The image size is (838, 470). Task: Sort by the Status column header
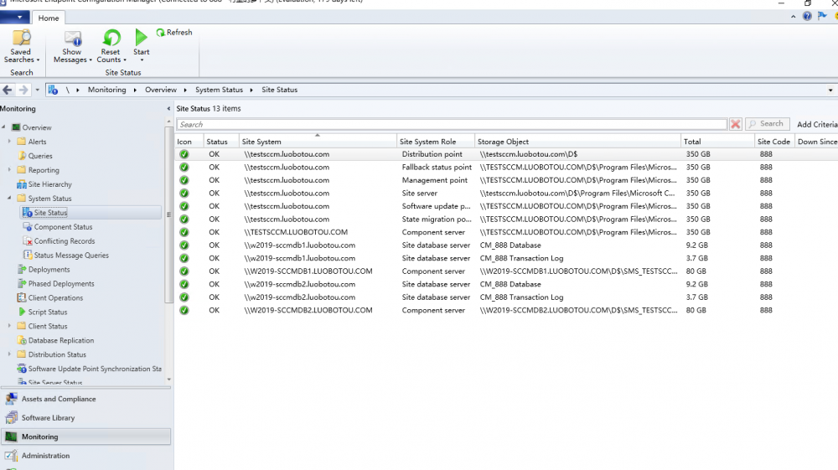pyautogui.click(x=221, y=142)
